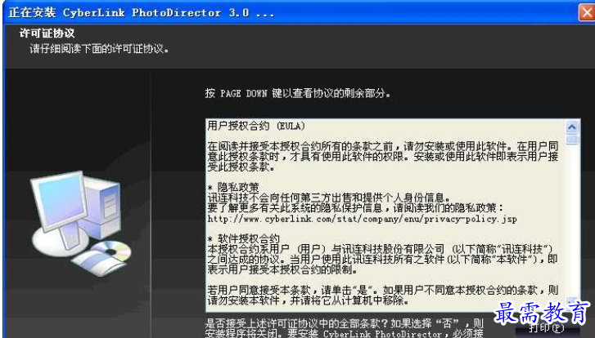Image resolution: width=595 pixels, height=338 pixels.
Task: Click the '* 隐私政策' section heading
Action: pyautogui.click(x=233, y=187)
